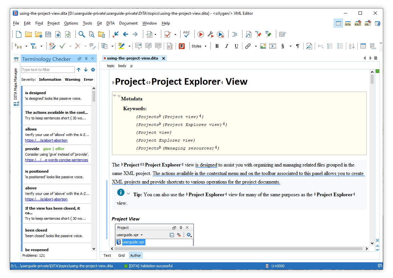The image size is (393, 278).
Task: Click the Add Comment speech-bubble icon
Action: (x=138, y=46)
